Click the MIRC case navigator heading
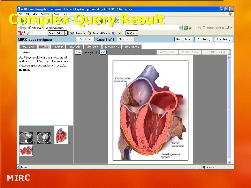The height and width of the screenshot is (188, 251). point(35,39)
